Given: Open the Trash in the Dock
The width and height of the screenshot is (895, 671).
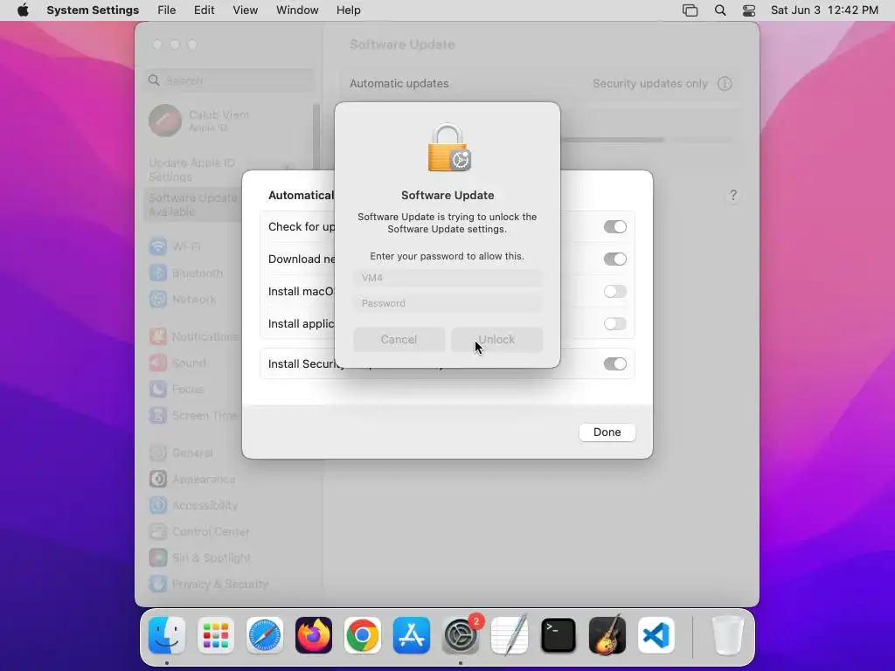Looking at the screenshot, I should pos(728,635).
